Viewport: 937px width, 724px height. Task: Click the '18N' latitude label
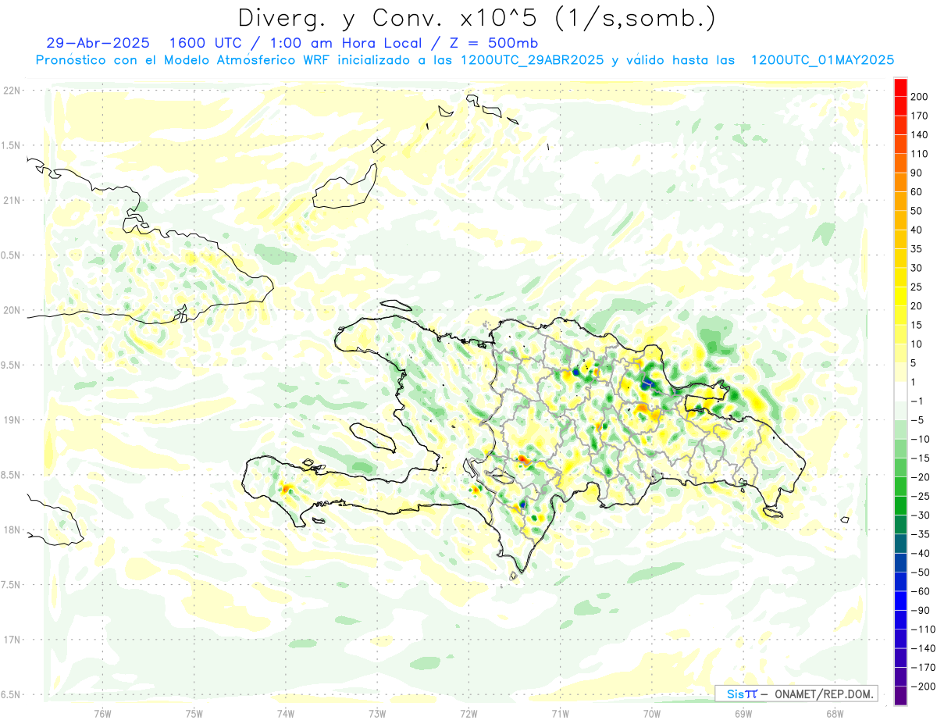pyautogui.click(x=12, y=530)
